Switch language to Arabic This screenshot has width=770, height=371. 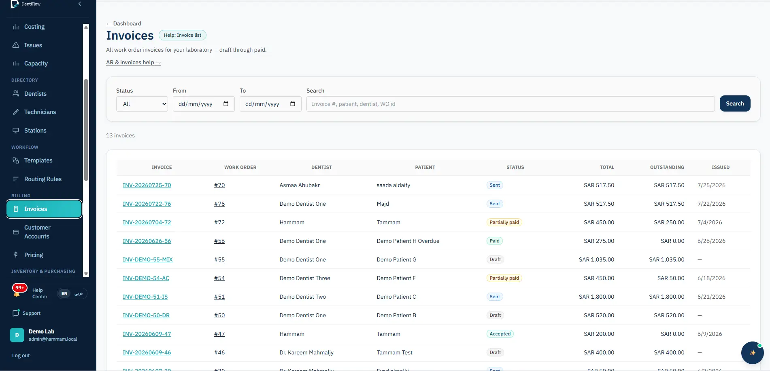click(79, 293)
